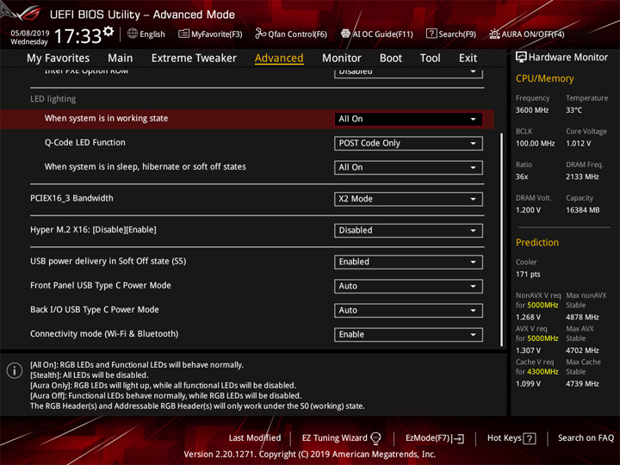This screenshot has height=465, width=620.
Task: Select 'PCIEX16_3 Bandwidth' label
Action: click(71, 198)
